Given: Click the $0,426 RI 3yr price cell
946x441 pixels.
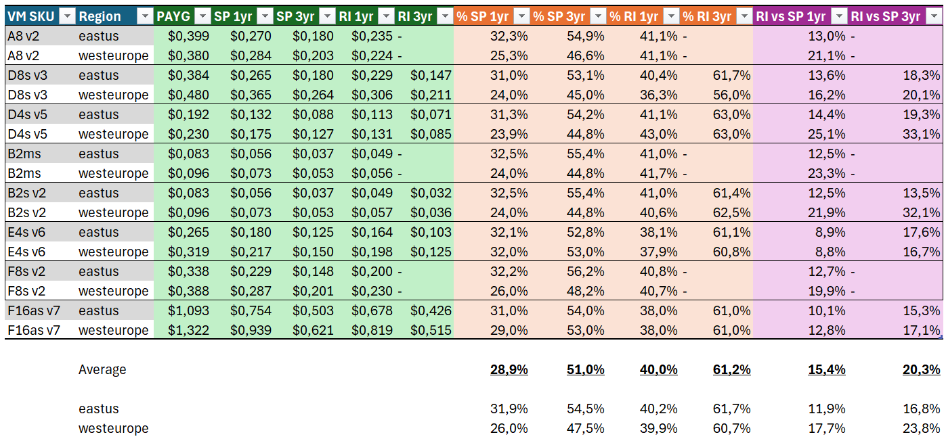Looking at the screenshot, I should pyautogui.click(x=431, y=311).
